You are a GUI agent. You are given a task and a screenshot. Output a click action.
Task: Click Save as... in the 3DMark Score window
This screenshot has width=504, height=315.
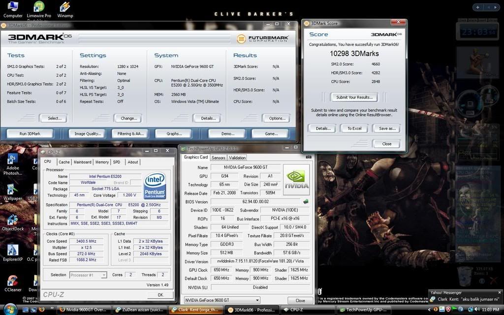[386, 128]
